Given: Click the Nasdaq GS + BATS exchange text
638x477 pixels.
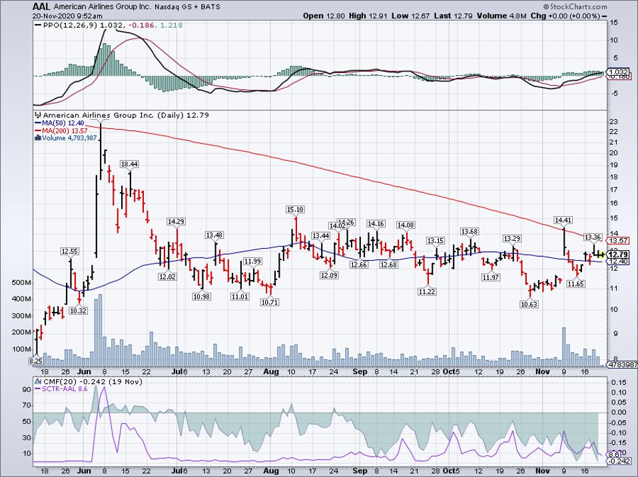Looking at the screenshot, I should point(188,7).
